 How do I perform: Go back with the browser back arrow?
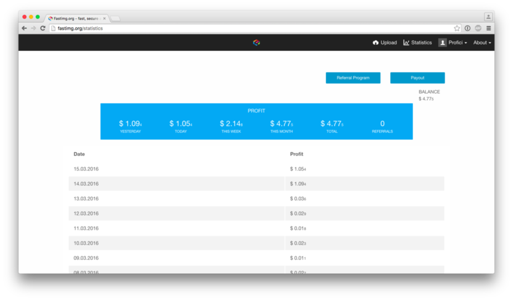[24, 28]
